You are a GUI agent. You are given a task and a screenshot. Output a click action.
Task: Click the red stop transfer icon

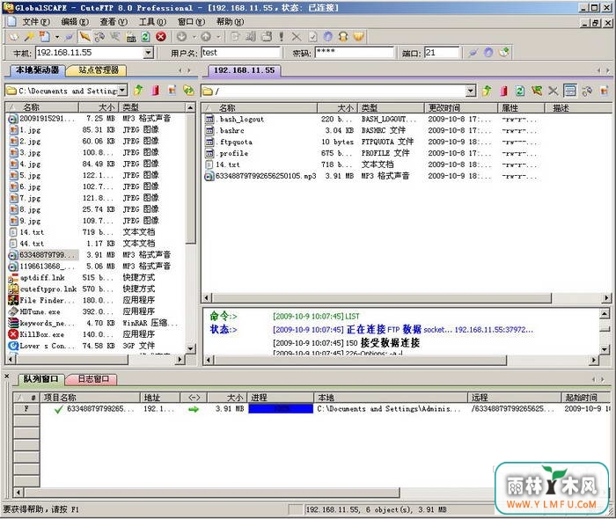(x=161, y=37)
